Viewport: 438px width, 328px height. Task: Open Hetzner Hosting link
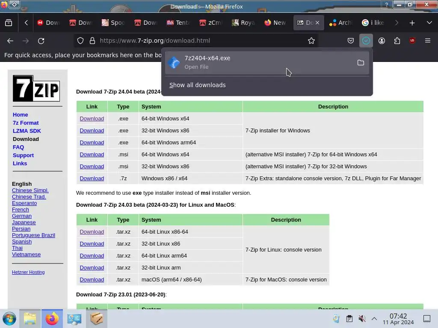tap(28, 272)
